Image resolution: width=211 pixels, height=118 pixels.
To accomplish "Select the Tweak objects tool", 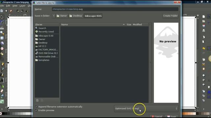I will [x=2, y=28].
